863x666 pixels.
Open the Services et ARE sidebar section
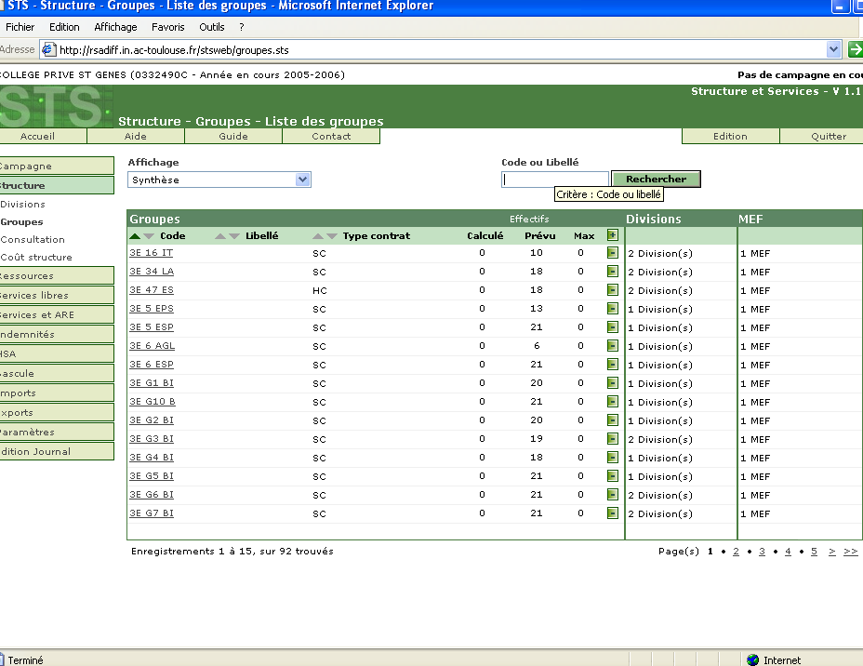coord(56,314)
